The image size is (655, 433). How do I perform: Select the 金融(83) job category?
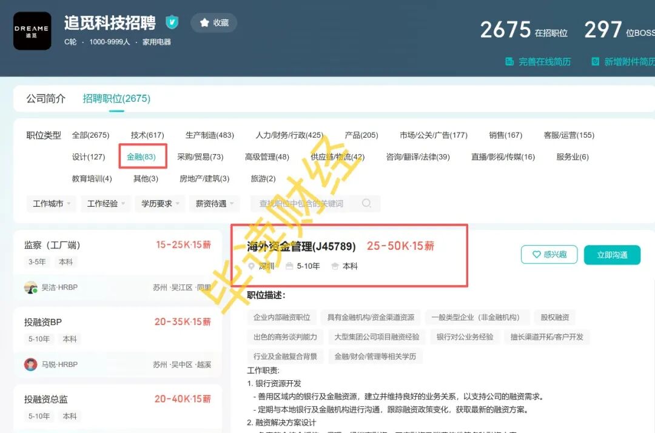pos(141,157)
